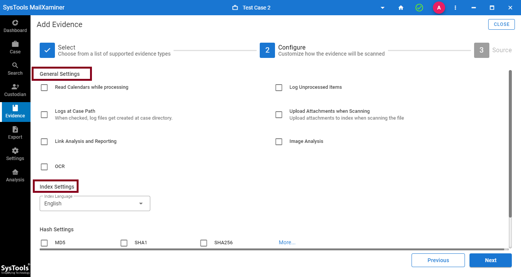Open the Index Language dropdown

click(95, 203)
